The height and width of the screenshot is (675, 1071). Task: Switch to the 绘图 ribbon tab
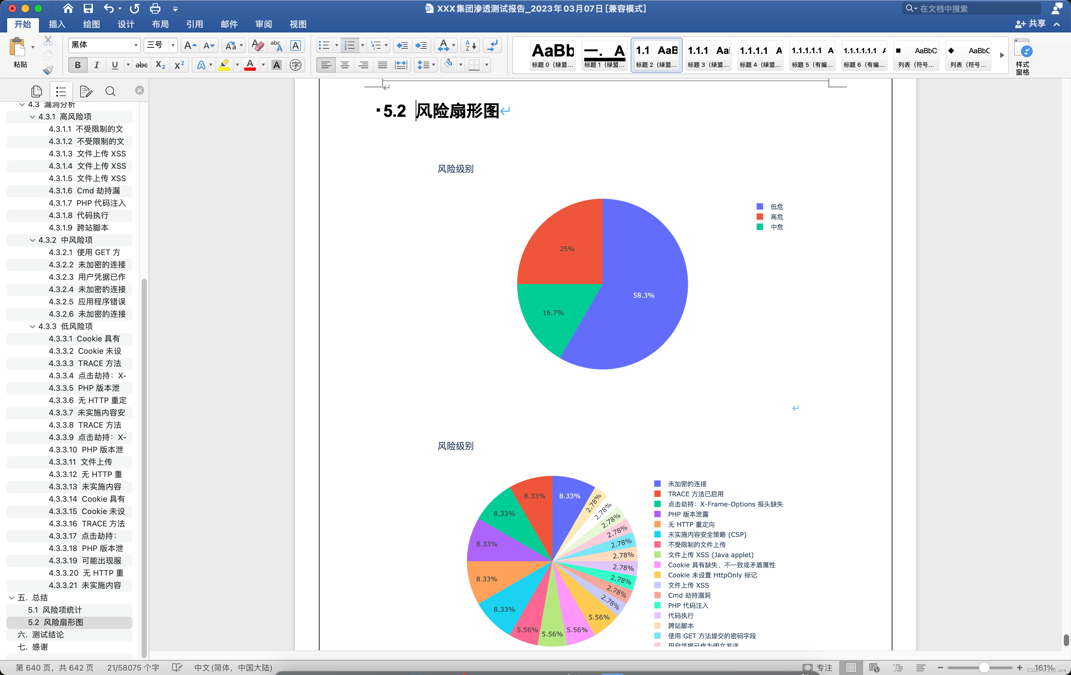[x=91, y=24]
